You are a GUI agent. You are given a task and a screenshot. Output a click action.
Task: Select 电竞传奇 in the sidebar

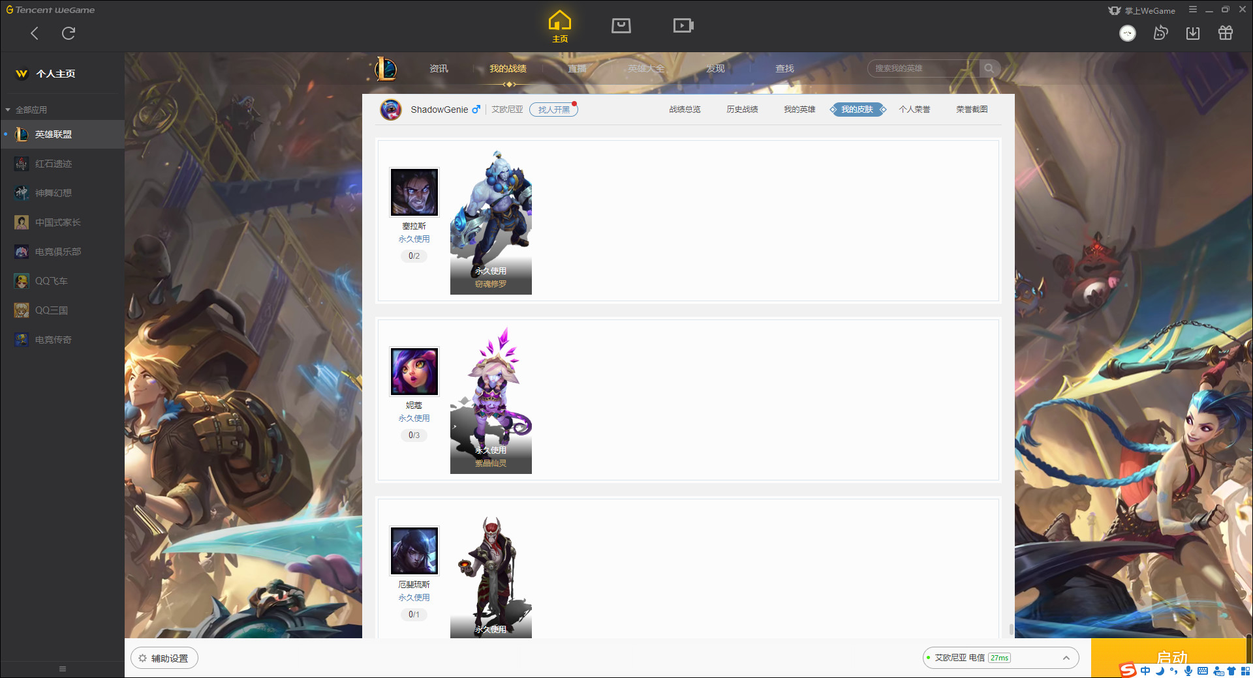click(x=62, y=340)
